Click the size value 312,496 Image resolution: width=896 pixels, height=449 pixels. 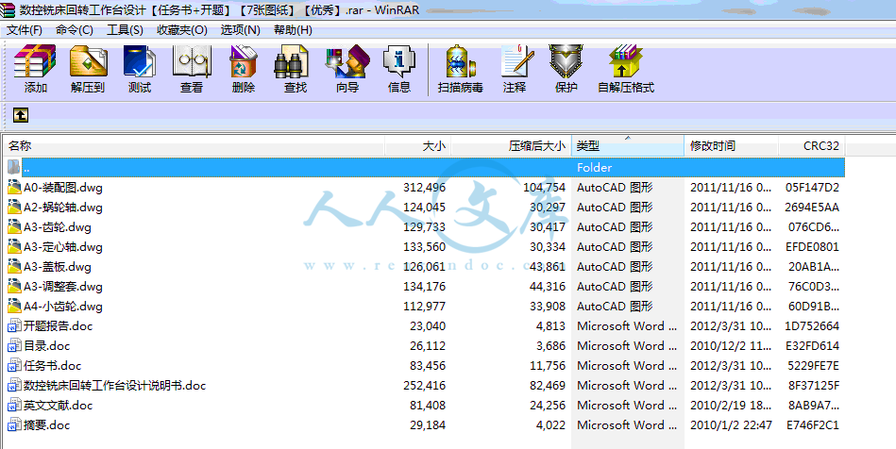click(x=425, y=188)
